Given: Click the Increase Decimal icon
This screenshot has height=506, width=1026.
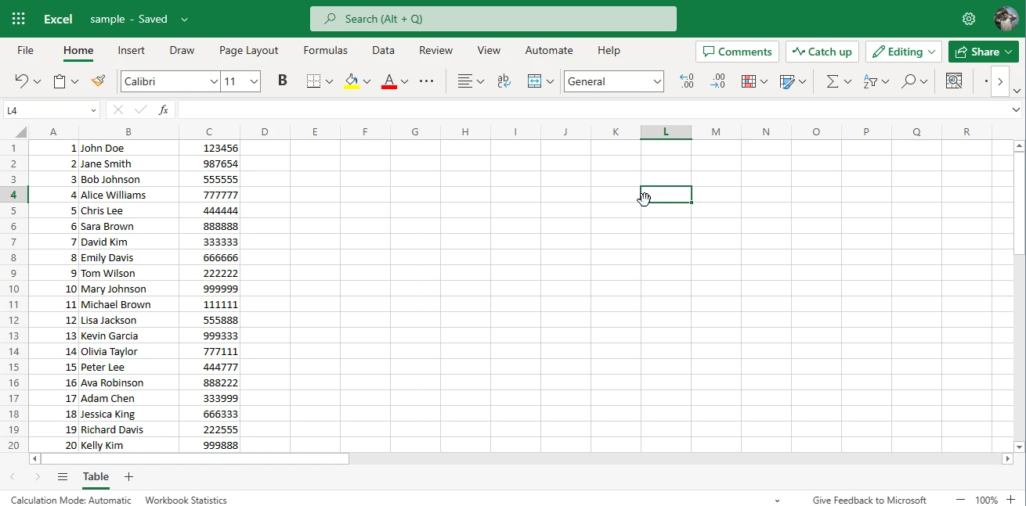Looking at the screenshot, I should (x=687, y=81).
